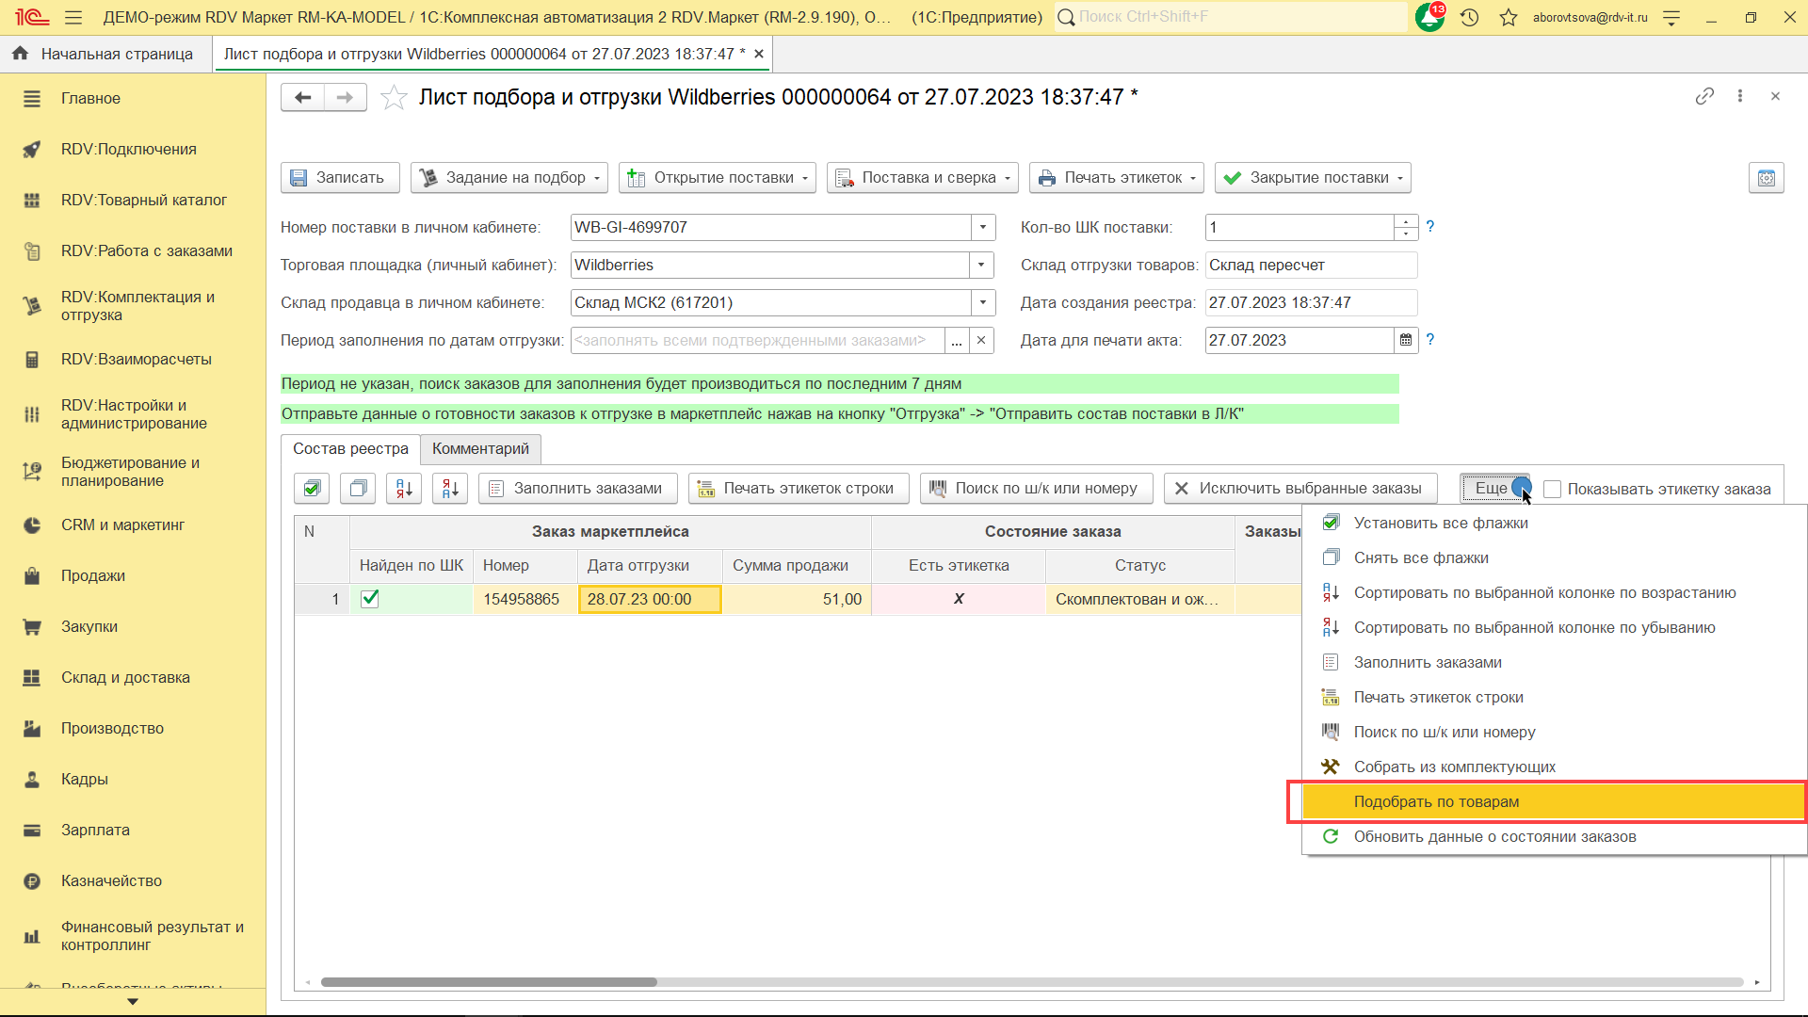Click the get link chain icon

tap(1704, 96)
